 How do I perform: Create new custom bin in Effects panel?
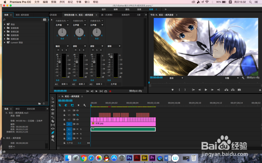[40, 104]
